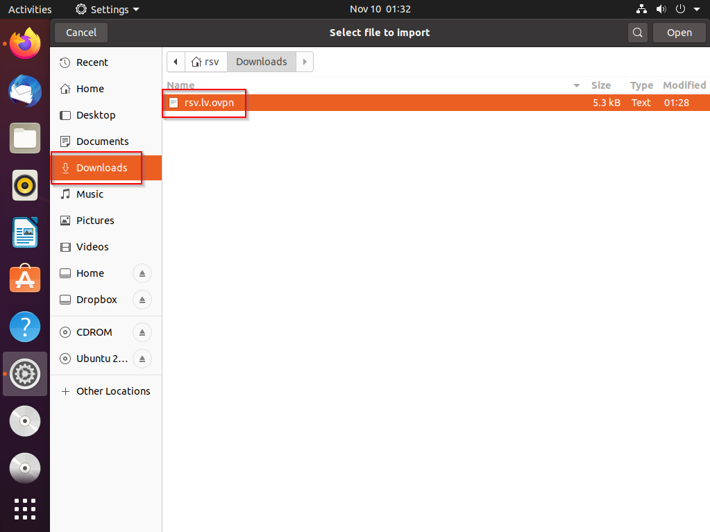This screenshot has width=710, height=532.
Task: Show Applications grid in the dock
Action: (25, 509)
